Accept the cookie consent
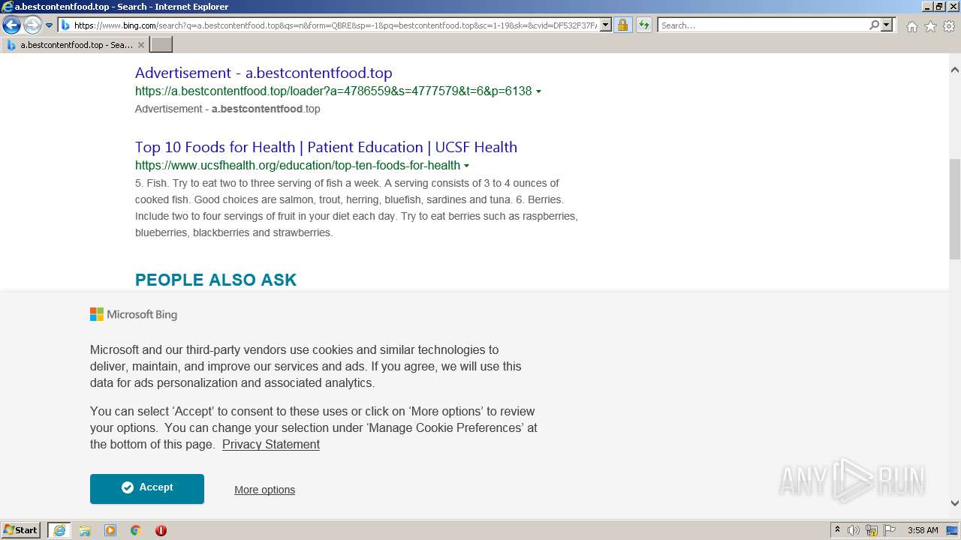The height and width of the screenshot is (540, 961). [147, 488]
